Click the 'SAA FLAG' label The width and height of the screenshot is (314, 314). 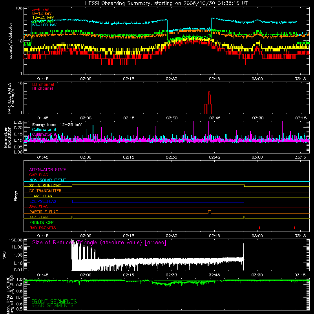coord(38,206)
